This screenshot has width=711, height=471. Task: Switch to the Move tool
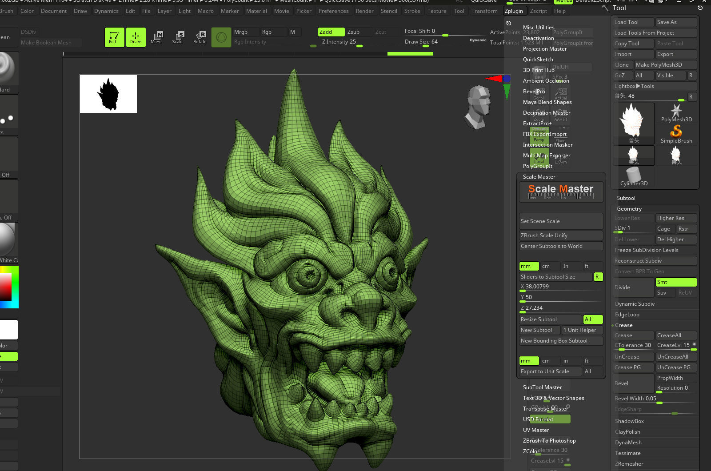pos(156,37)
